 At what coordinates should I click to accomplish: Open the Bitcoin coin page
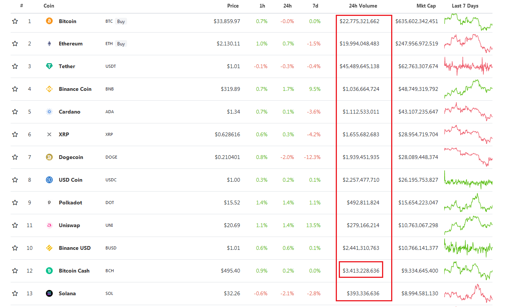pyautogui.click(x=68, y=21)
